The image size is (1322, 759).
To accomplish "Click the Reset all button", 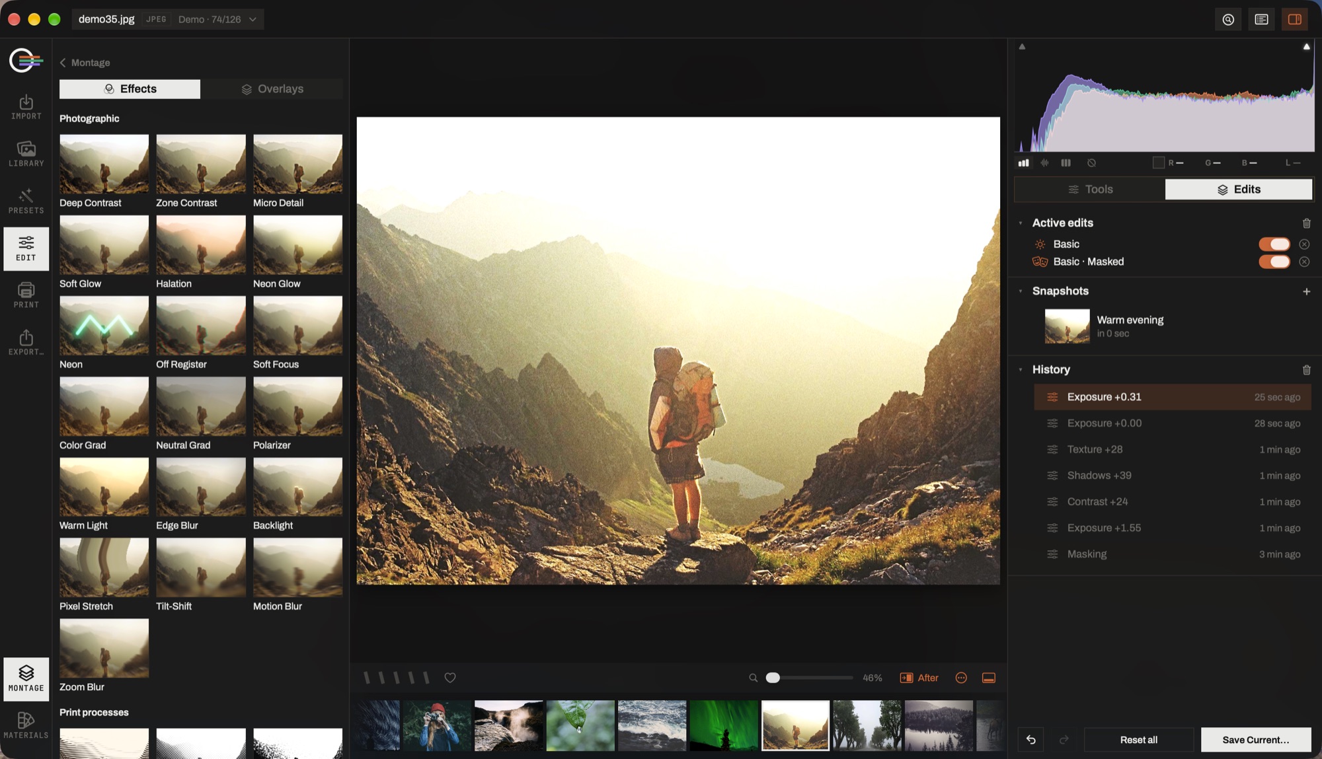I will (x=1138, y=740).
